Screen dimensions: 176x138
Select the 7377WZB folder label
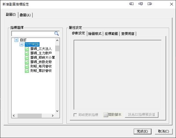(32, 44)
